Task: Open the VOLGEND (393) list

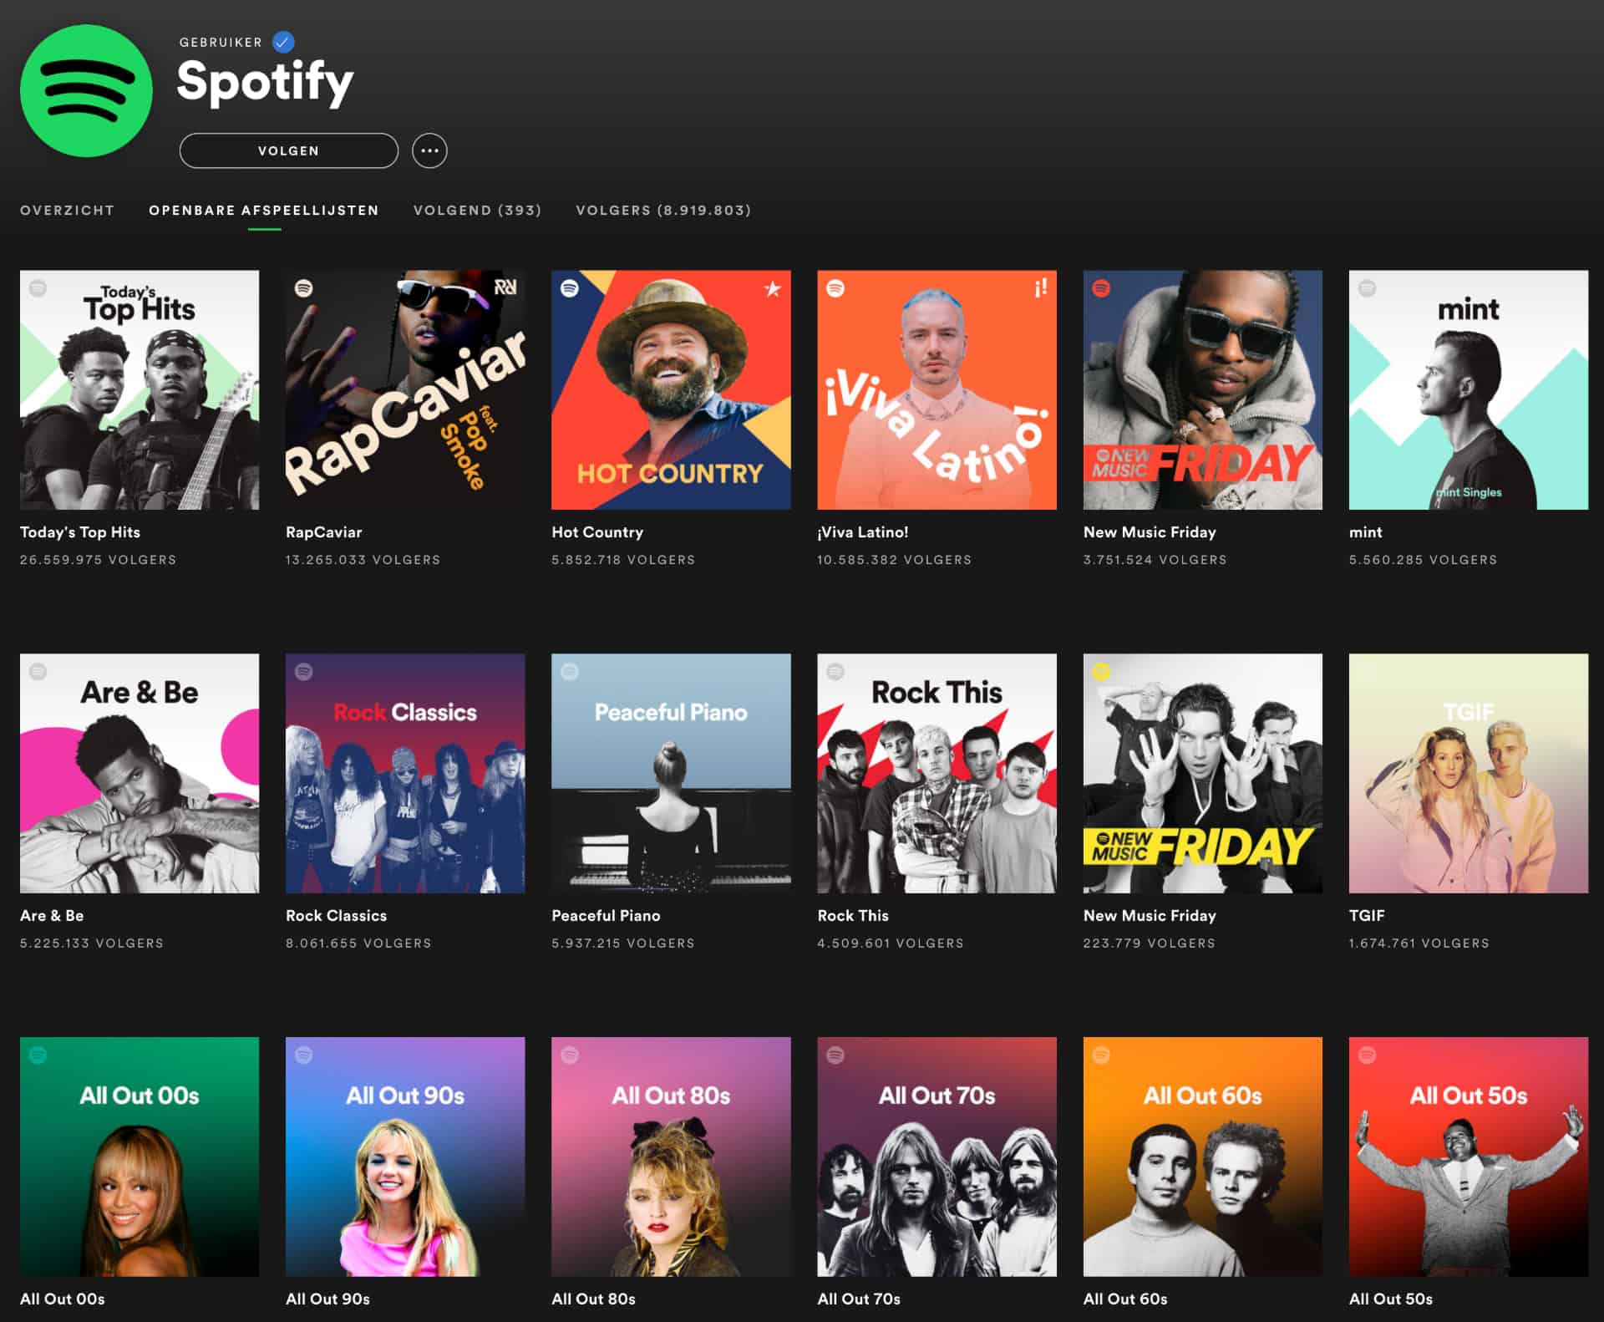Action: point(475,211)
